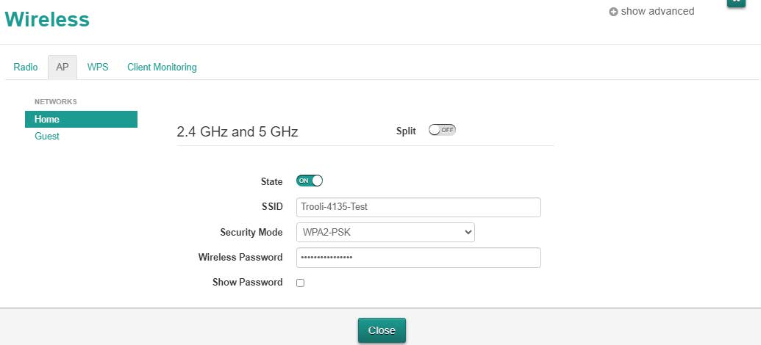Click the 2.4 GHz and 5 GHz heading
The width and height of the screenshot is (761, 345).
237,132
